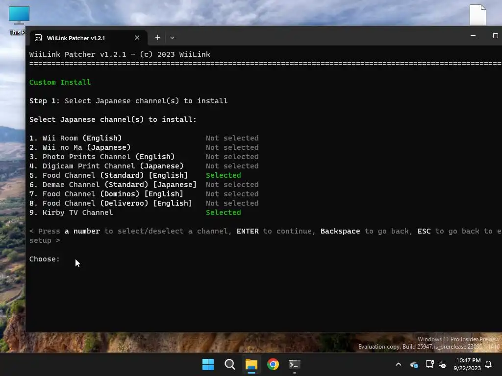Screen dimensions: 502x376
Task: Click the 'Step 1:' heading text
Action: (x=45, y=101)
